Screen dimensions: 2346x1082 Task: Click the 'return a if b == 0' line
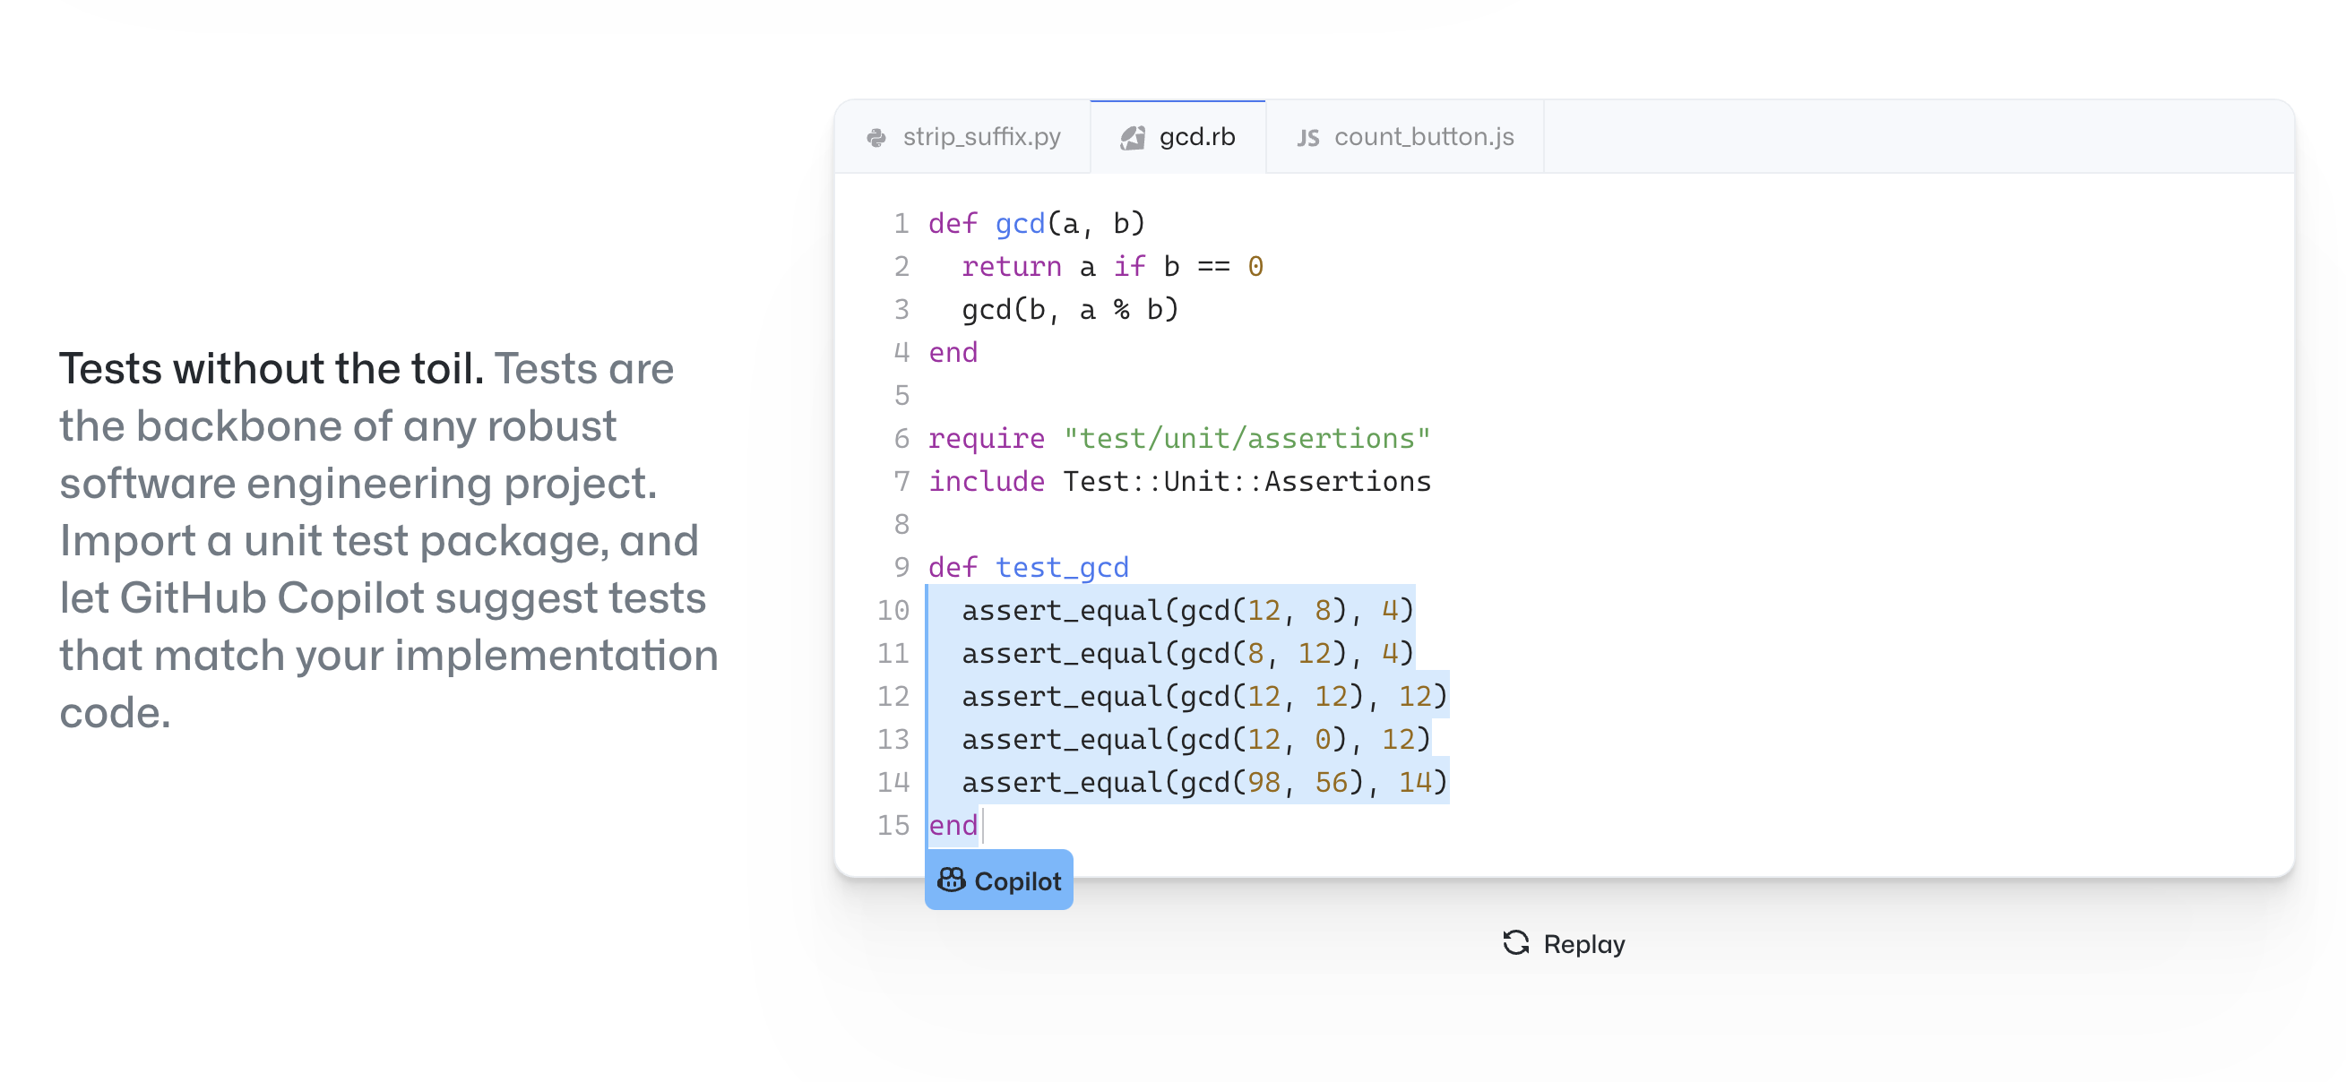1112,267
